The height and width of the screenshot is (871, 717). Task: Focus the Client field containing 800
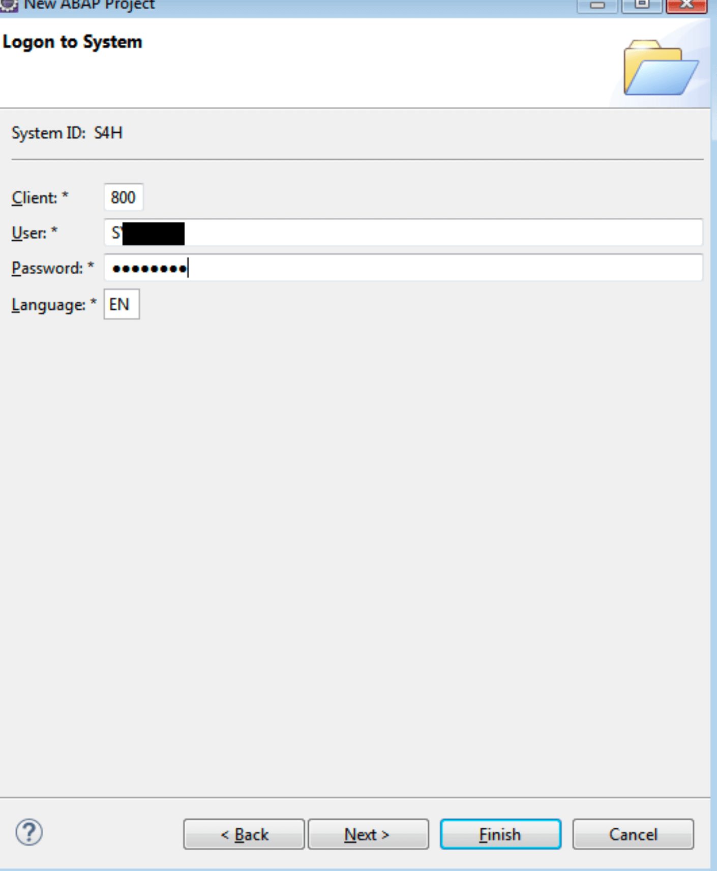[124, 197]
